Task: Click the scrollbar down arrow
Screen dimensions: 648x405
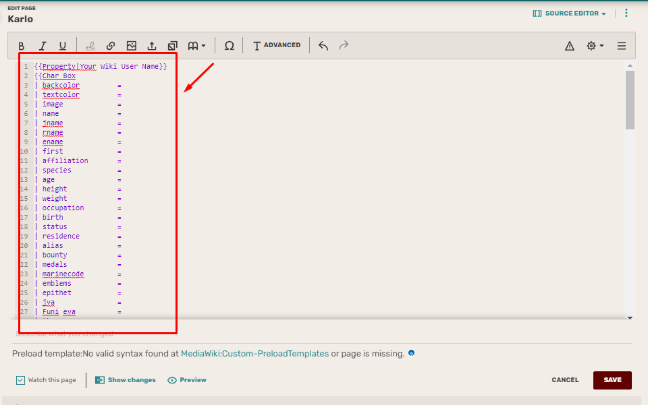Action: [x=630, y=317]
